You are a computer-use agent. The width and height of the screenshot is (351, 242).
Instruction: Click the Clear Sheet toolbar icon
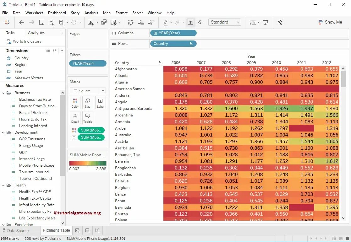point(113,22)
